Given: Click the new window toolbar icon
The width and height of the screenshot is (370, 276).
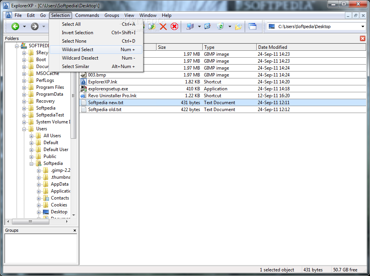Looking at the screenshot, I should (252, 27).
